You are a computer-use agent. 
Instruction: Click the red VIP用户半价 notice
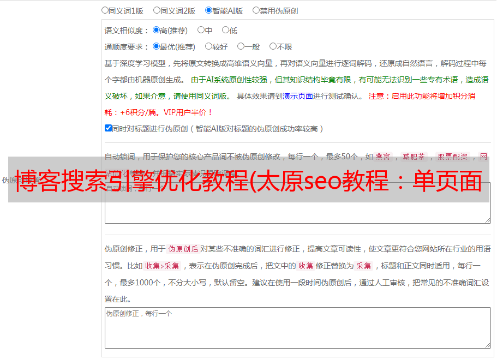188,112
